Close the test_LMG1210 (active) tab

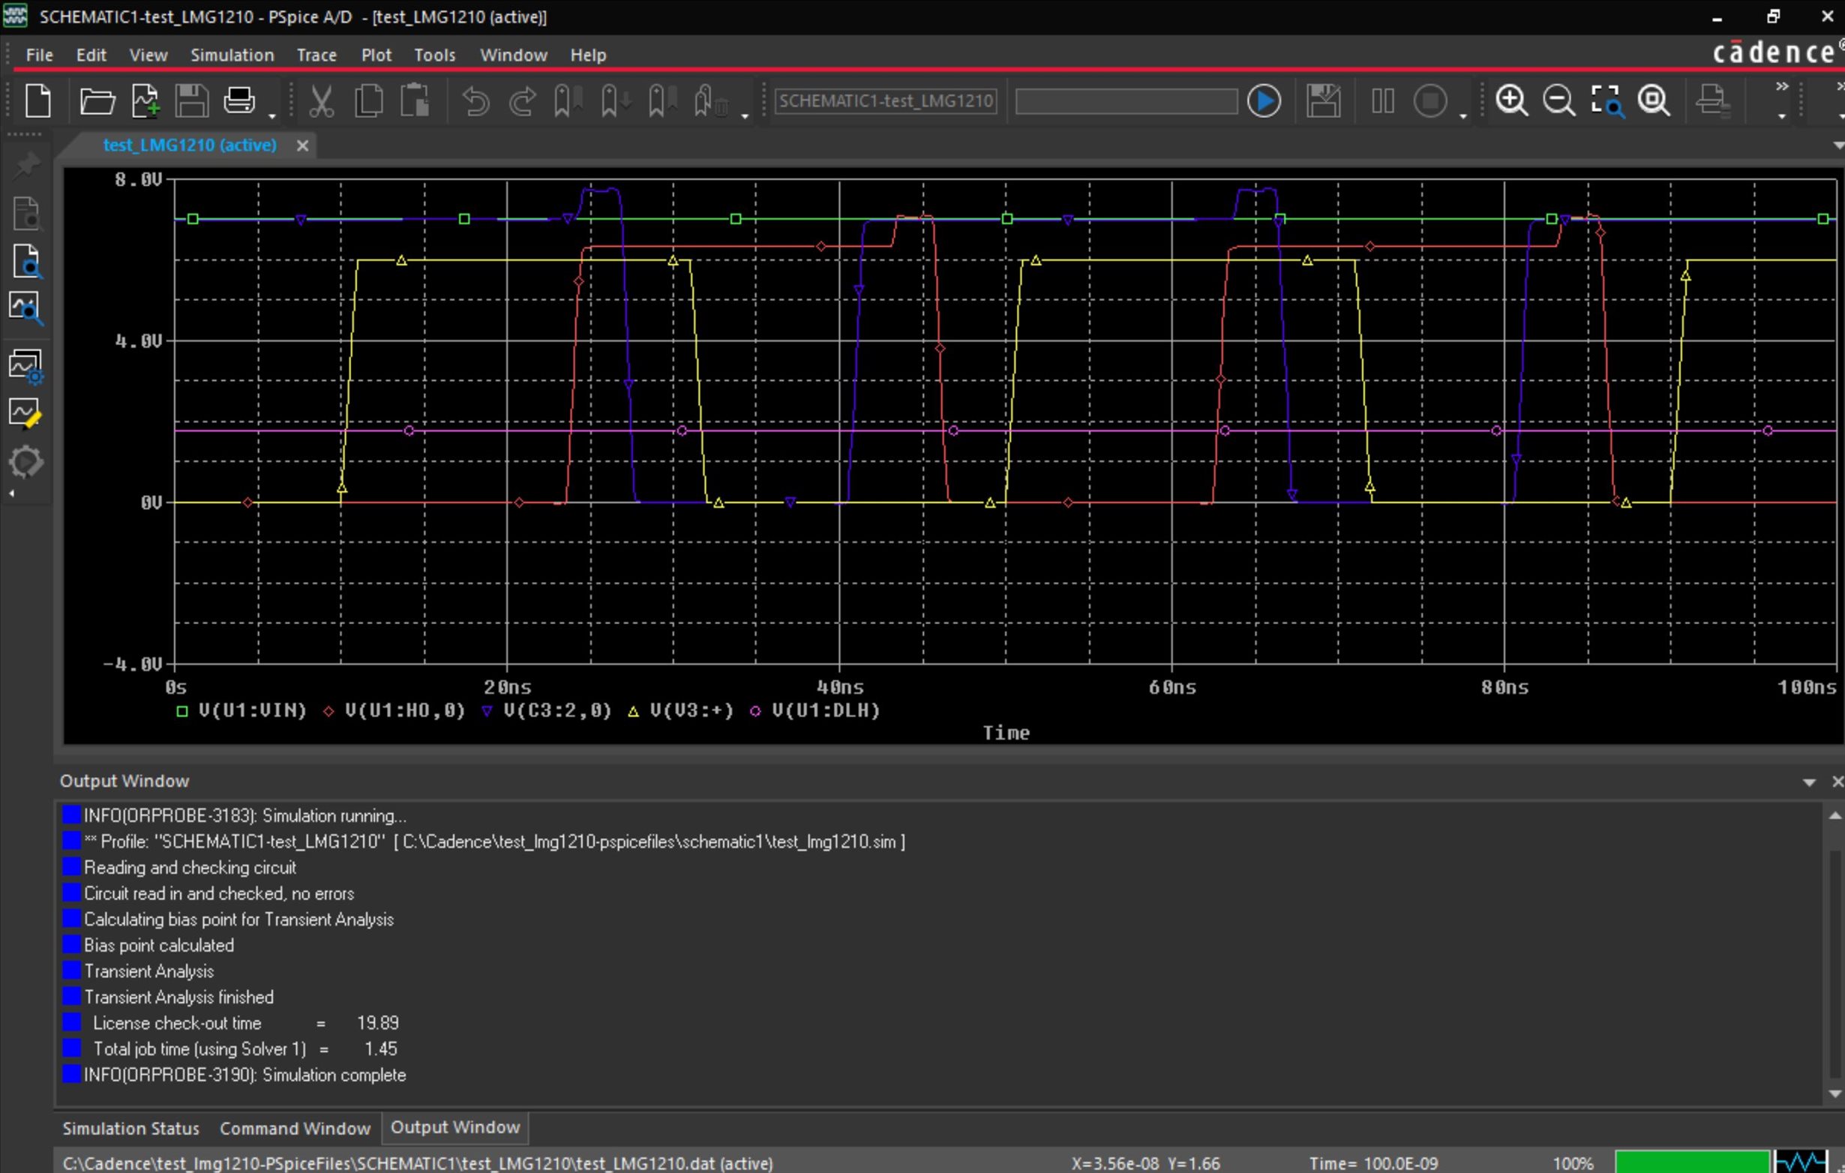pyautogui.click(x=303, y=145)
